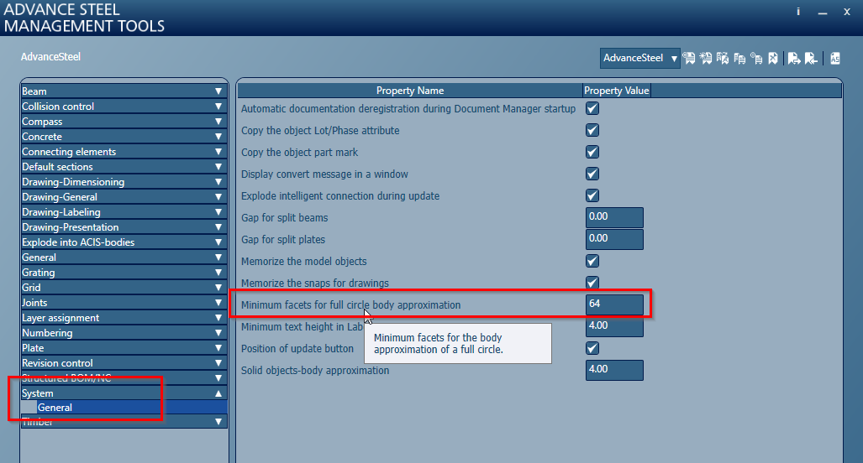863x463 pixels.
Task: Expand the Compass category arrow
Action: (x=218, y=122)
